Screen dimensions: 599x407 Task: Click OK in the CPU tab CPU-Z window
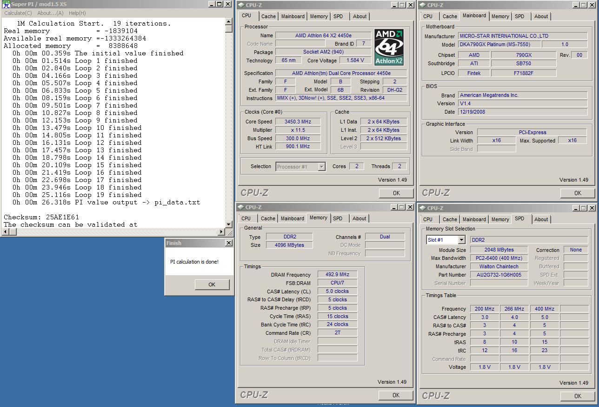(396, 193)
